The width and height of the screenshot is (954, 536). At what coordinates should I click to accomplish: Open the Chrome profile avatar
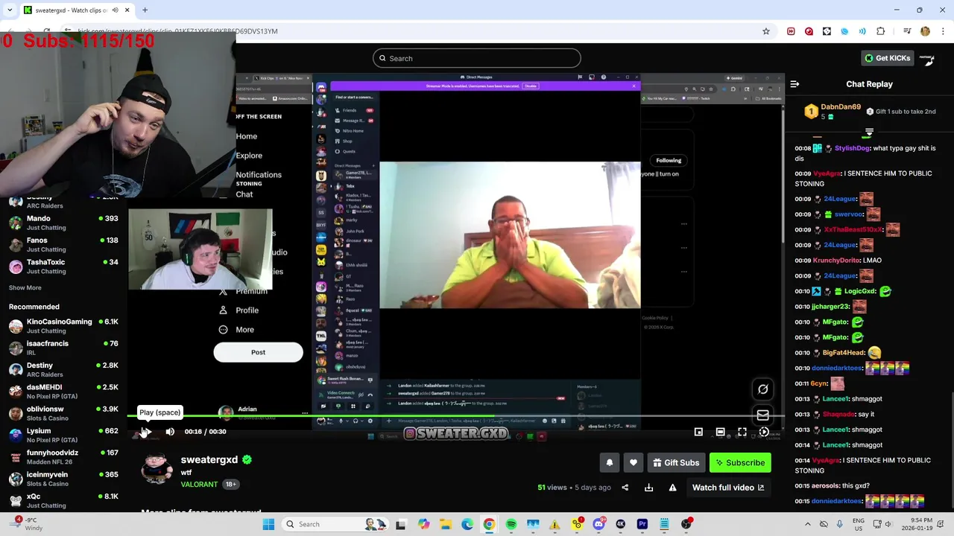tap(925, 31)
